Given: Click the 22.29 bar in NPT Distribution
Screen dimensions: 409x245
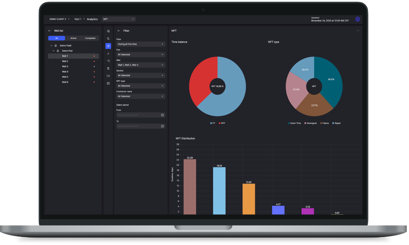Looking at the screenshot, I should [x=190, y=187].
